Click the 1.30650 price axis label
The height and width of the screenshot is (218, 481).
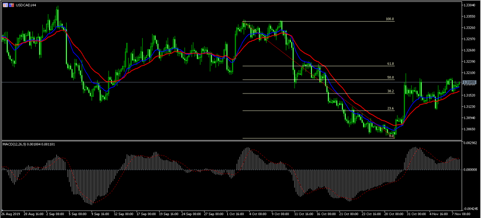pos(470,129)
